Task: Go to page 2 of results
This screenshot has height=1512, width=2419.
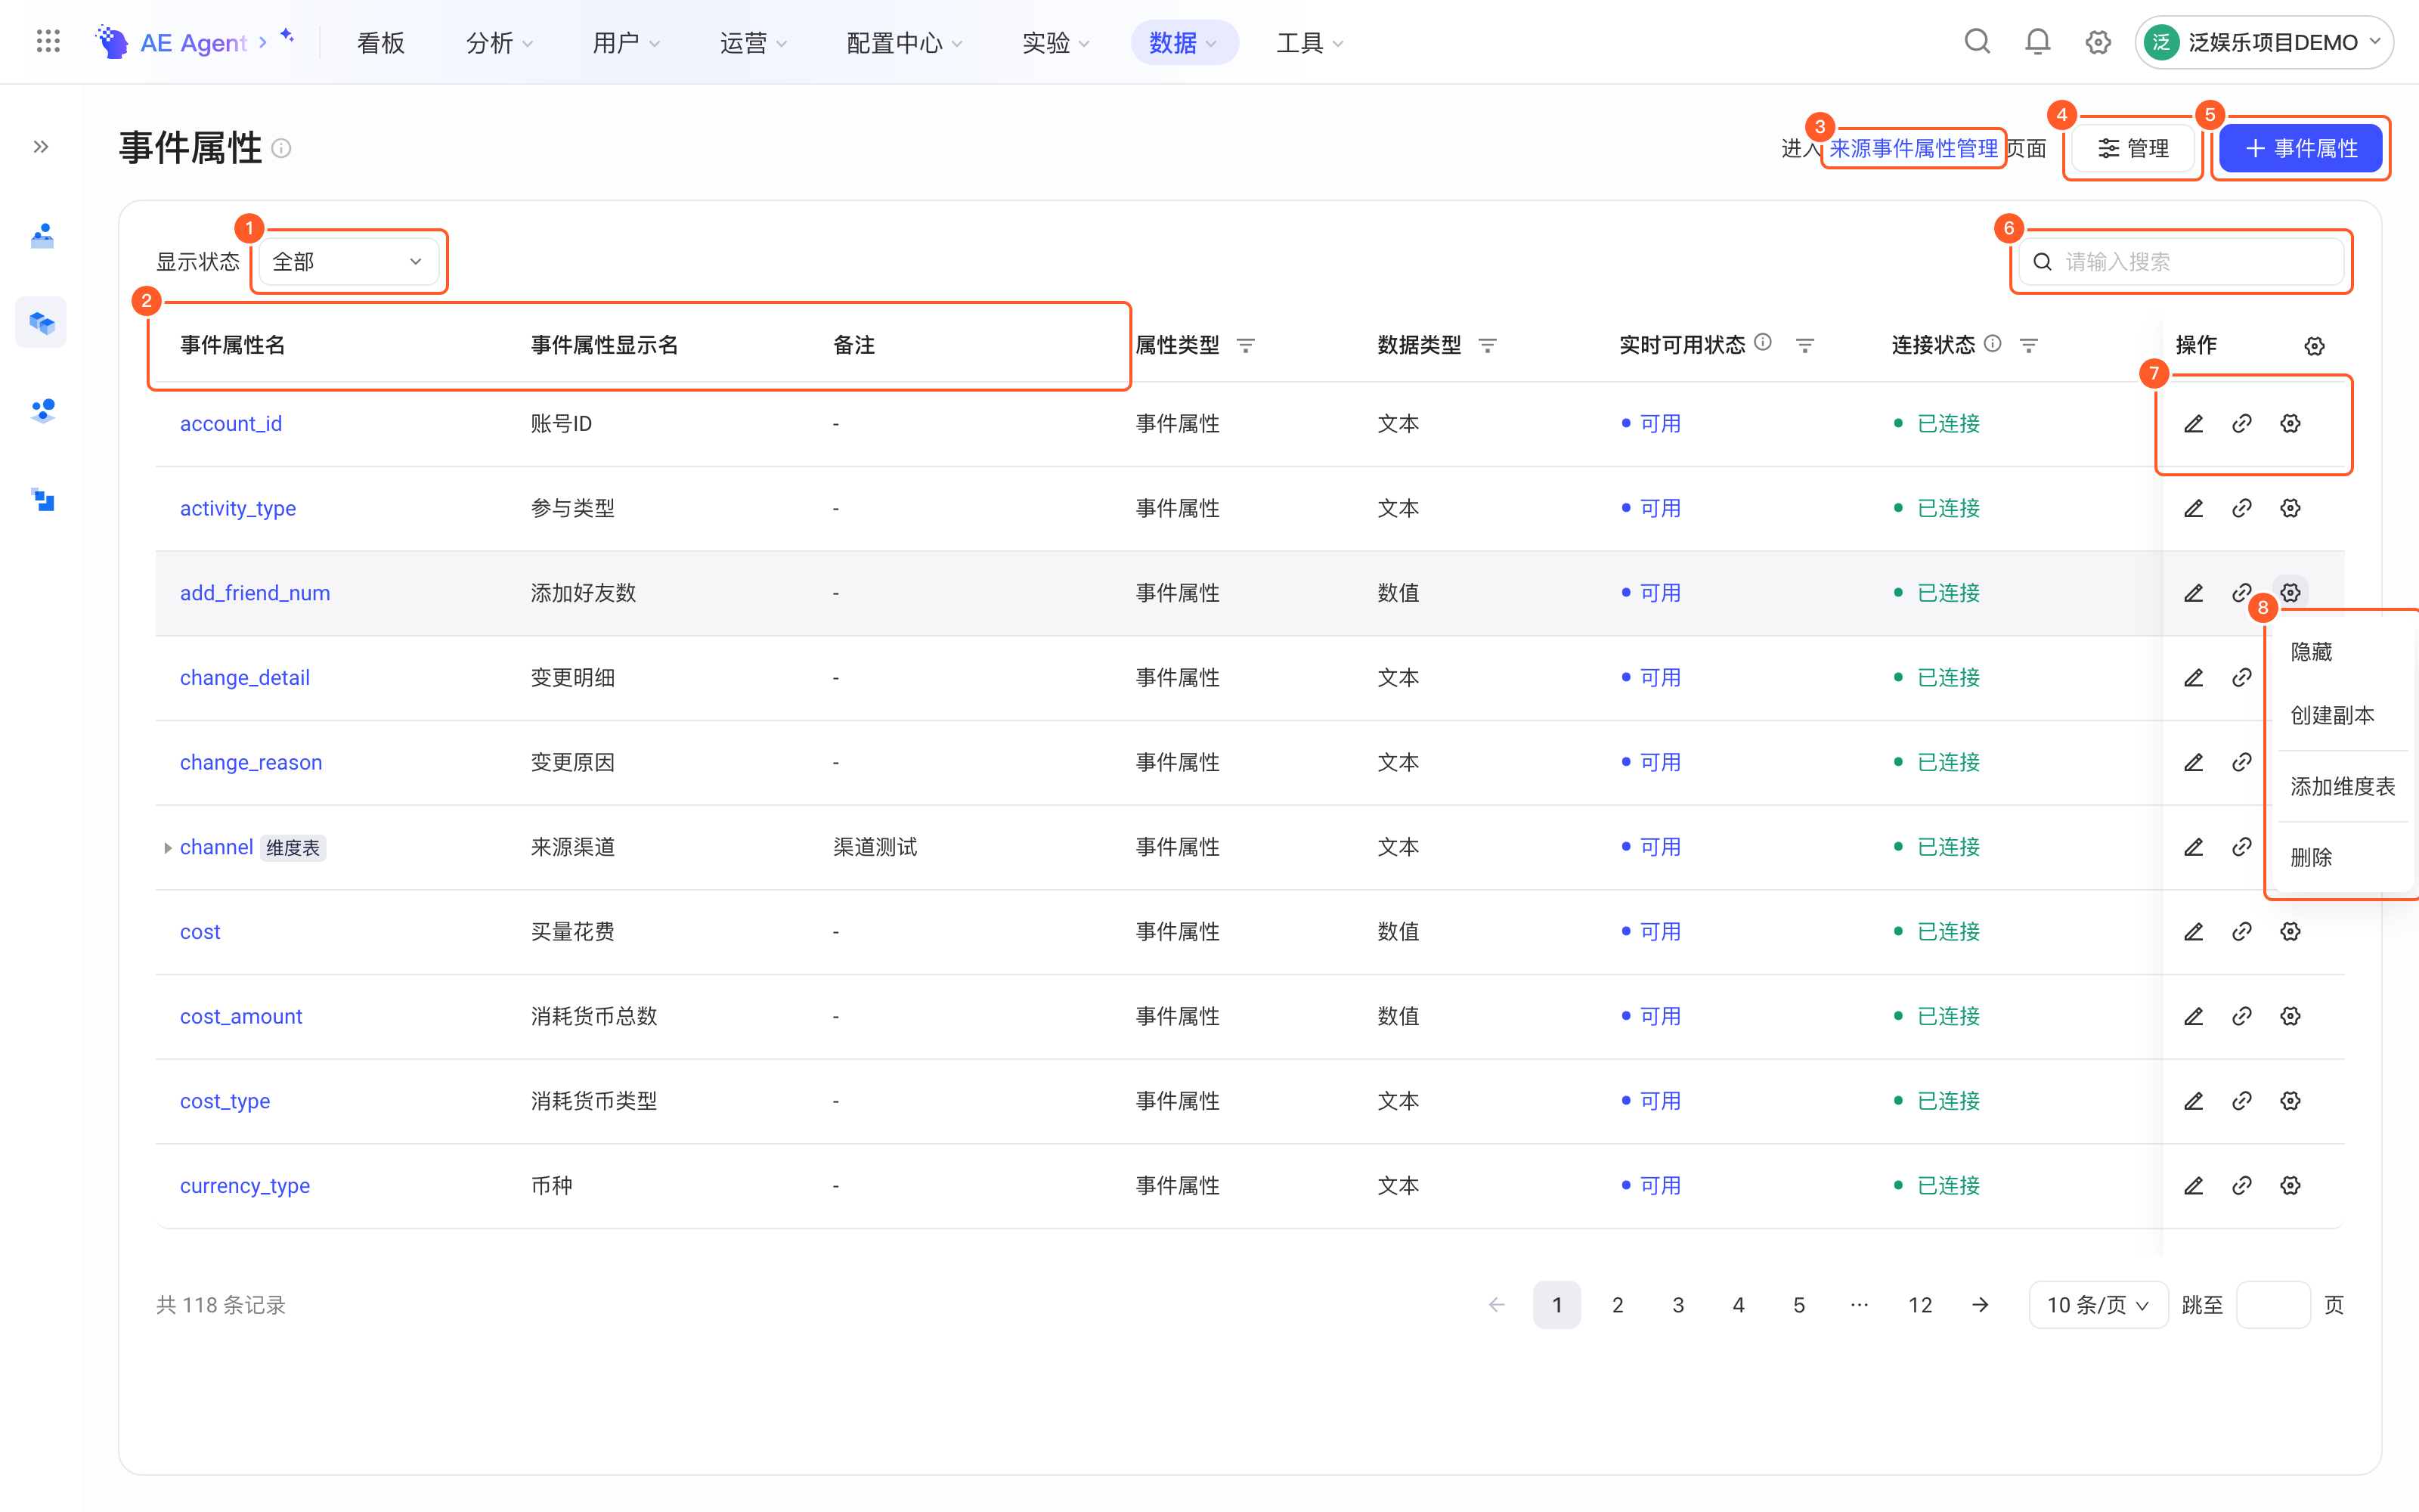Action: click(1618, 1305)
